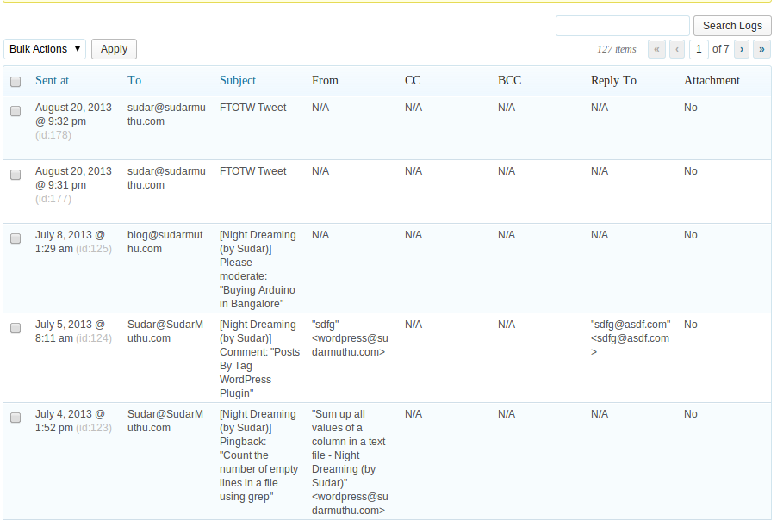Toggle the select-all checkbox in header
Viewport: 777px width, 520px height.
click(16, 81)
